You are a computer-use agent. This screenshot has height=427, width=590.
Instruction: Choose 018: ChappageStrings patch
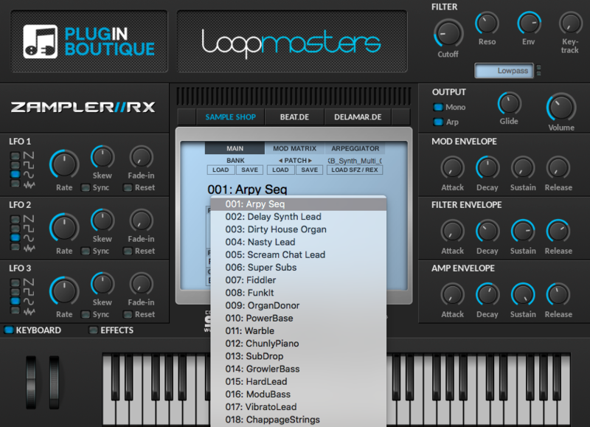pos(299,420)
